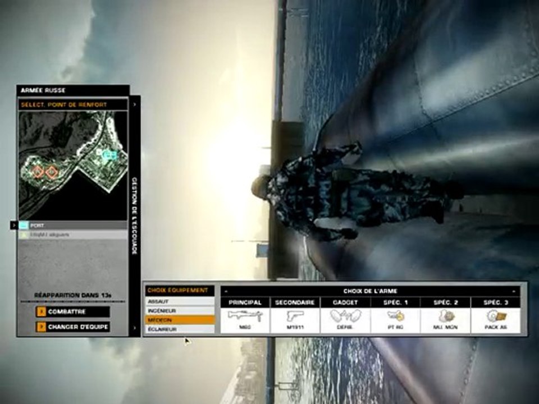Click the orange arrow icon on Combattre

coord(41,311)
